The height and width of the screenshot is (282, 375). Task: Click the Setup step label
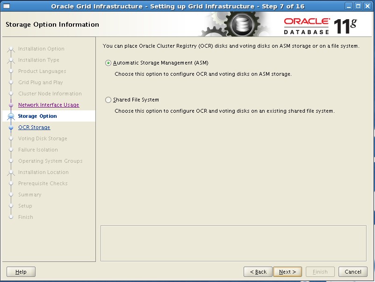(x=25, y=206)
